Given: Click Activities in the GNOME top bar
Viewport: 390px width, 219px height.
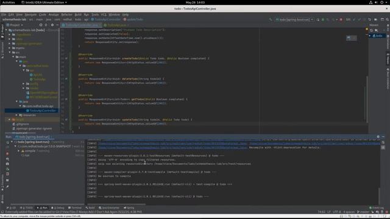Looking at the screenshot, I should (9, 2).
